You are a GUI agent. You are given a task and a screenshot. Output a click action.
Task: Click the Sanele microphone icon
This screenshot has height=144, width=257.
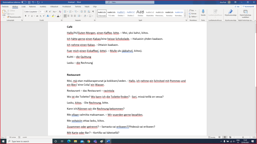point(203,11)
